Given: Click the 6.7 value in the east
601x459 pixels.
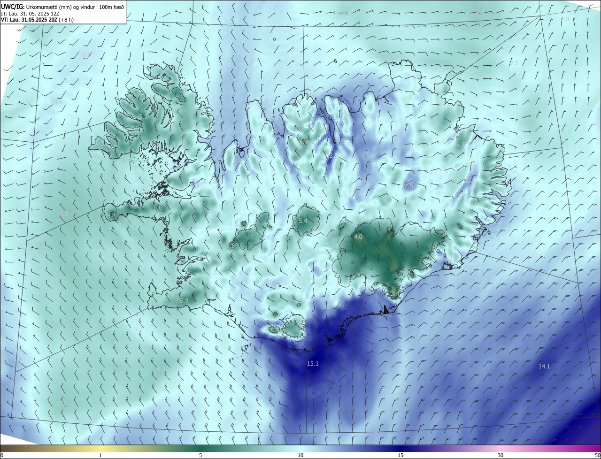Looking at the screenshot, I should [x=460, y=145].
